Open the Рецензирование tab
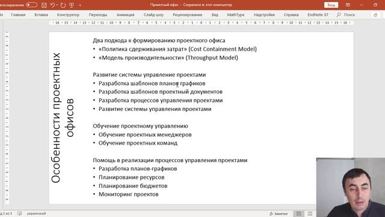The height and width of the screenshot is (217, 385). 187,14
